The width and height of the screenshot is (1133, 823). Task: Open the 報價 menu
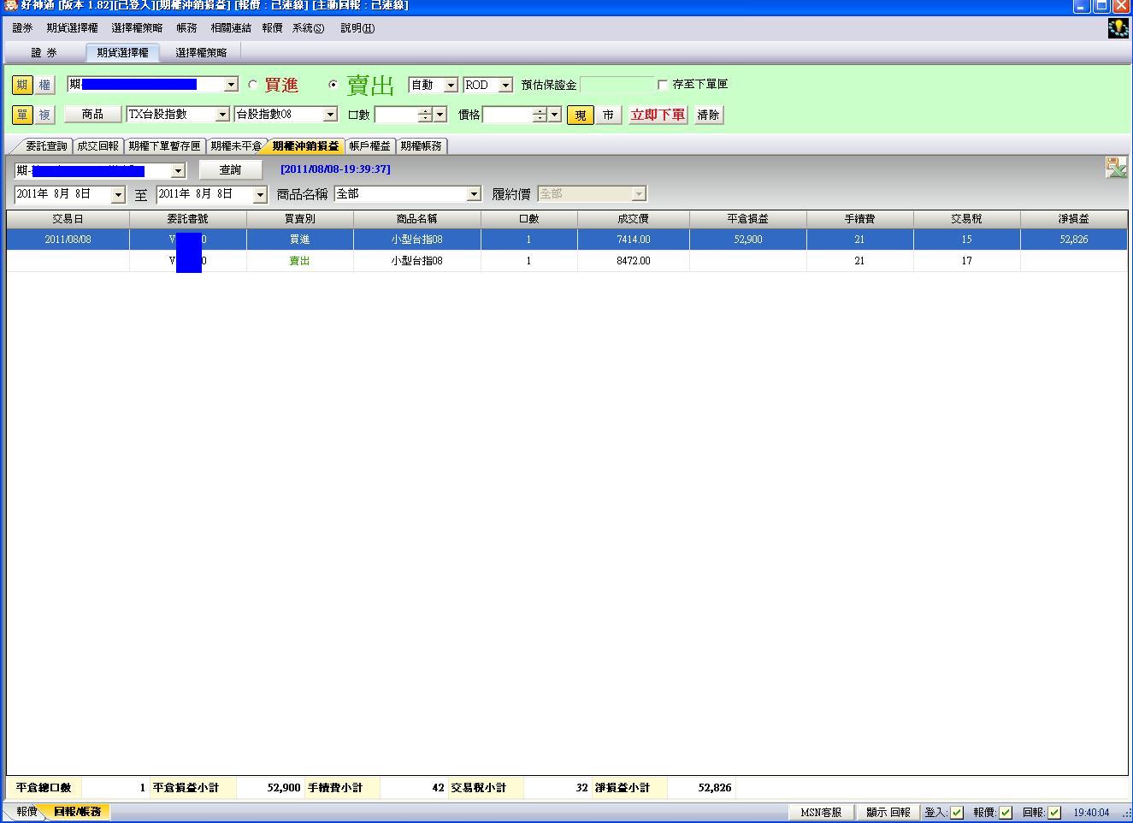[272, 28]
